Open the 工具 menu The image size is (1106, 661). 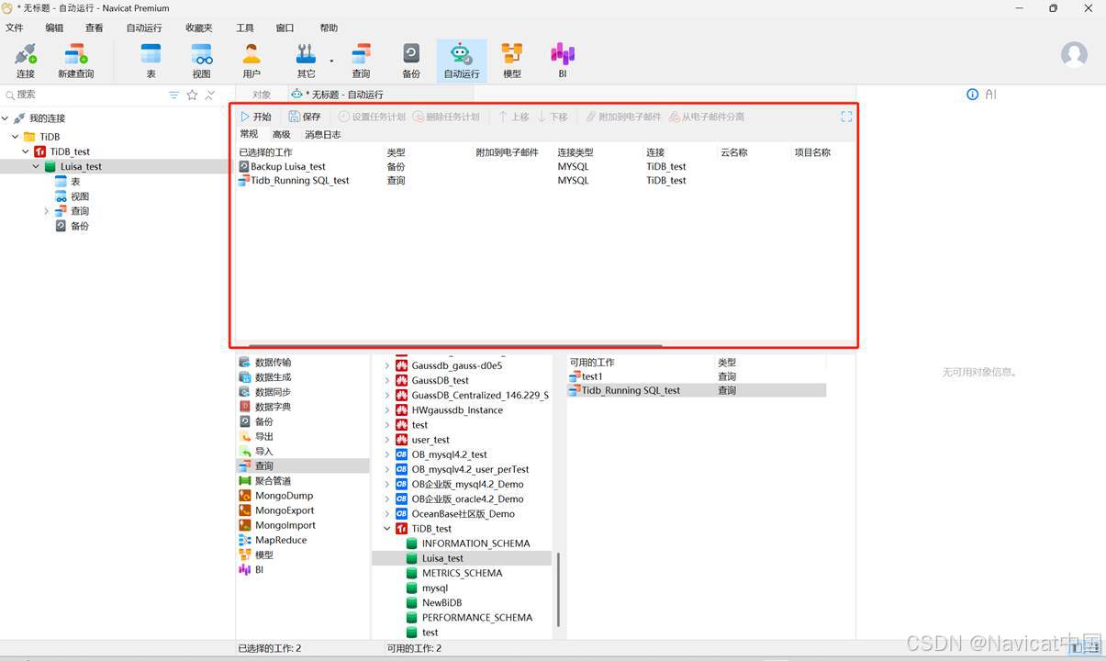click(x=245, y=28)
